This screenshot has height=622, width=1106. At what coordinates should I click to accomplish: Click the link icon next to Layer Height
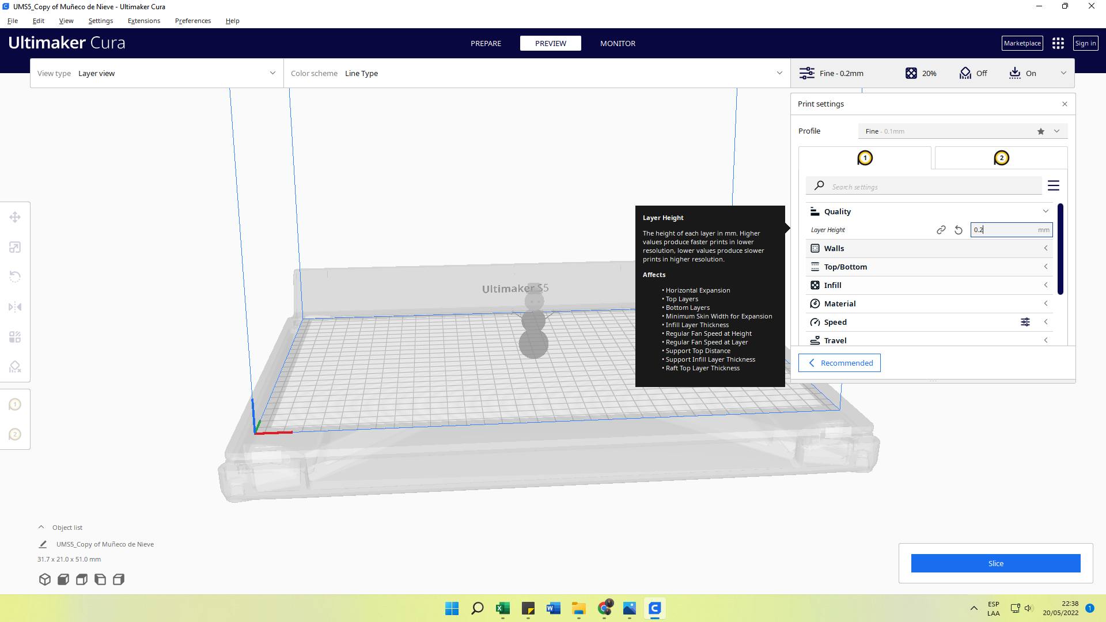(941, 230)
